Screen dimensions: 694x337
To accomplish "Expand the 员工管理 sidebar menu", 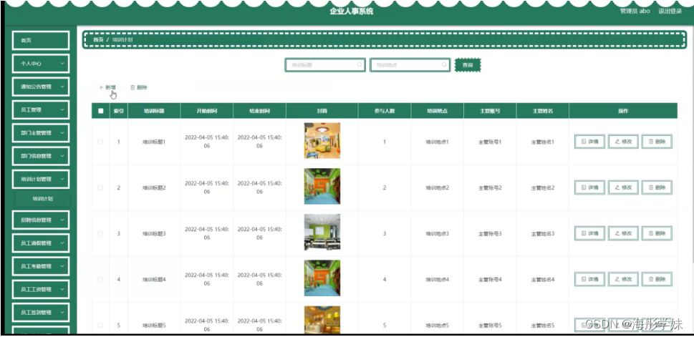I will tap(41, 109).
